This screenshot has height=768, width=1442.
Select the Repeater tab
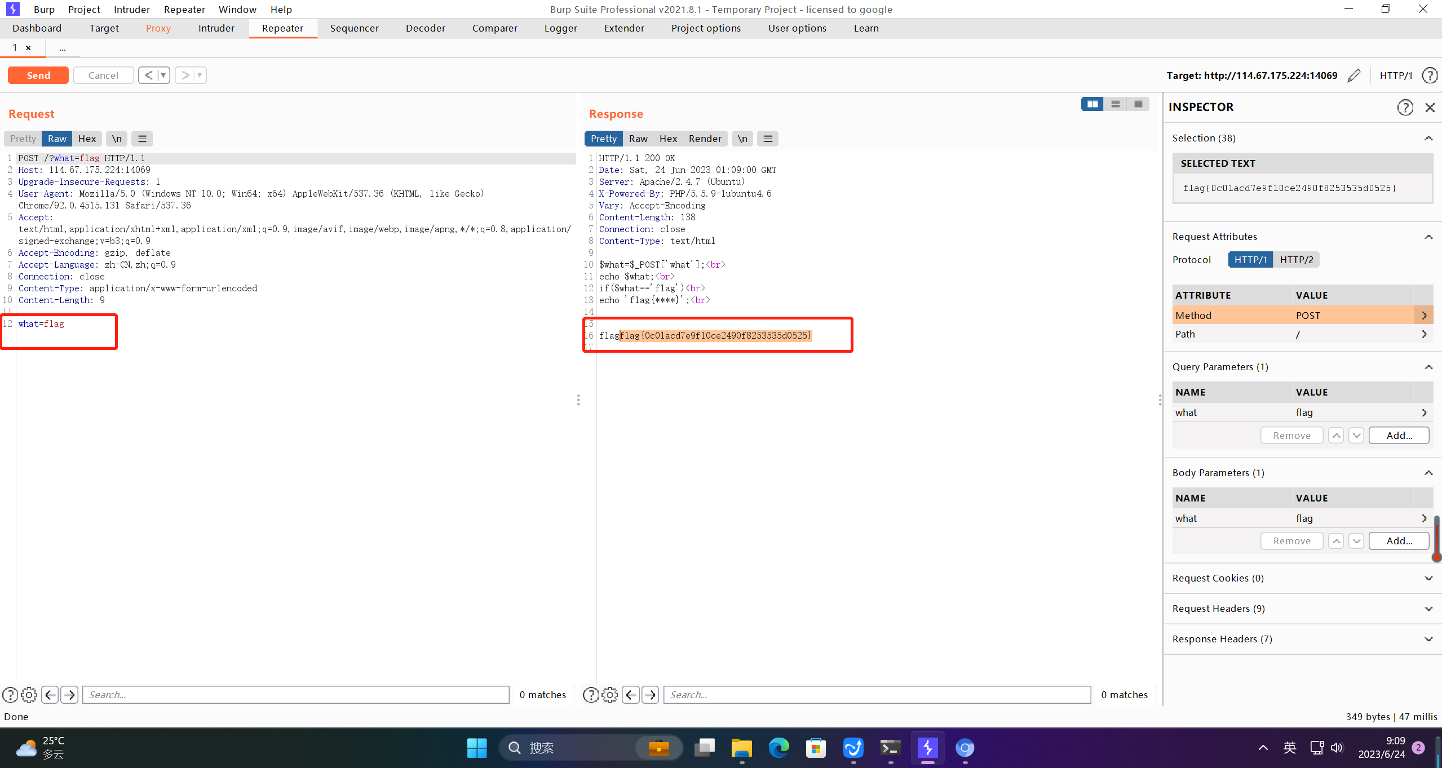282,28
